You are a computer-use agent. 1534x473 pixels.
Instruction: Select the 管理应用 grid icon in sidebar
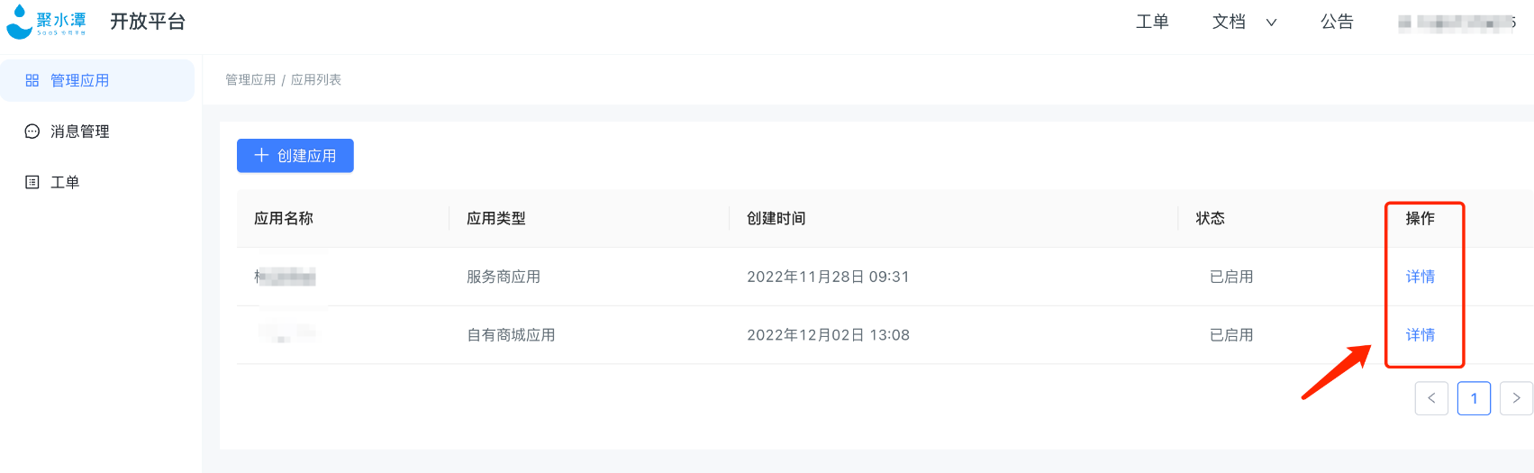tap(32, 80)
